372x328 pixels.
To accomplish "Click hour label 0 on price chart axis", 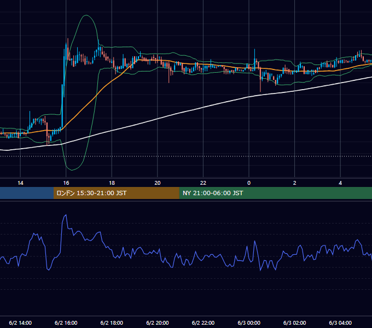I will pyautogui.click(x=249, y=183).
